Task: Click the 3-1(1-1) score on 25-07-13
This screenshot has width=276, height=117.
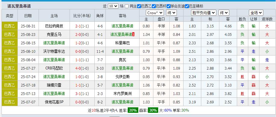Action: point(82,94)
